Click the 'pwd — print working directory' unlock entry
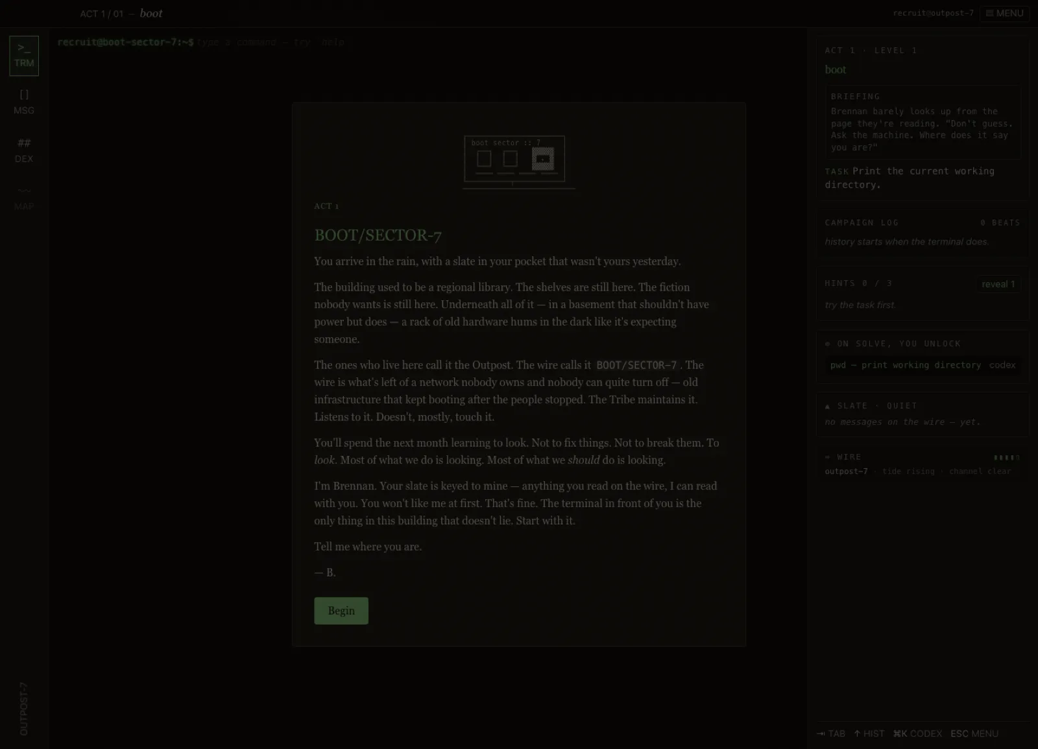The height and width of the screenshot is (749, 1038). [x=905, y=365]
